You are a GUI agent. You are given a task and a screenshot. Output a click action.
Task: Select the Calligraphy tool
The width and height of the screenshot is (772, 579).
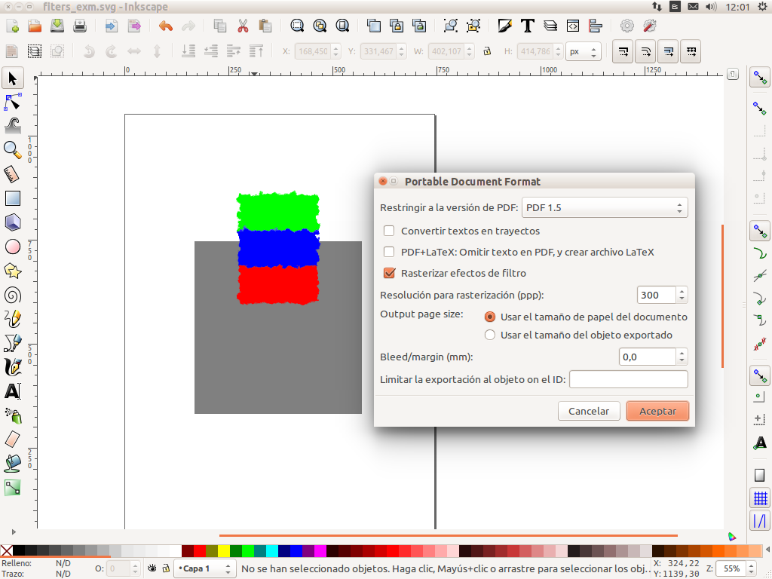pyautogui.click(x=12, y=367)
